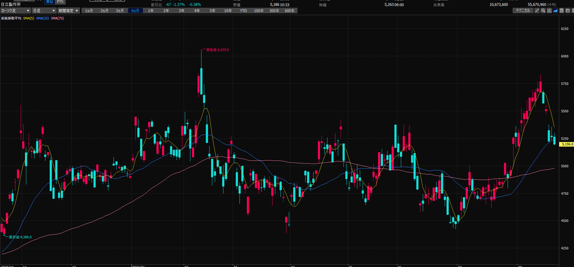Select the active 6ヵ月 period
The height and width of the screenshot is (267, 574).
(x=135, y=11)
